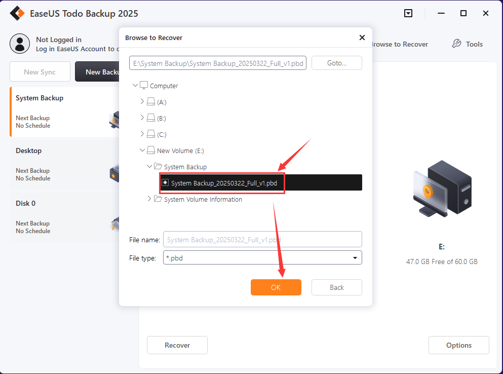Click the Log in EaseUS Account text
This screenshot has height=374, width=503.
[78, 49]
